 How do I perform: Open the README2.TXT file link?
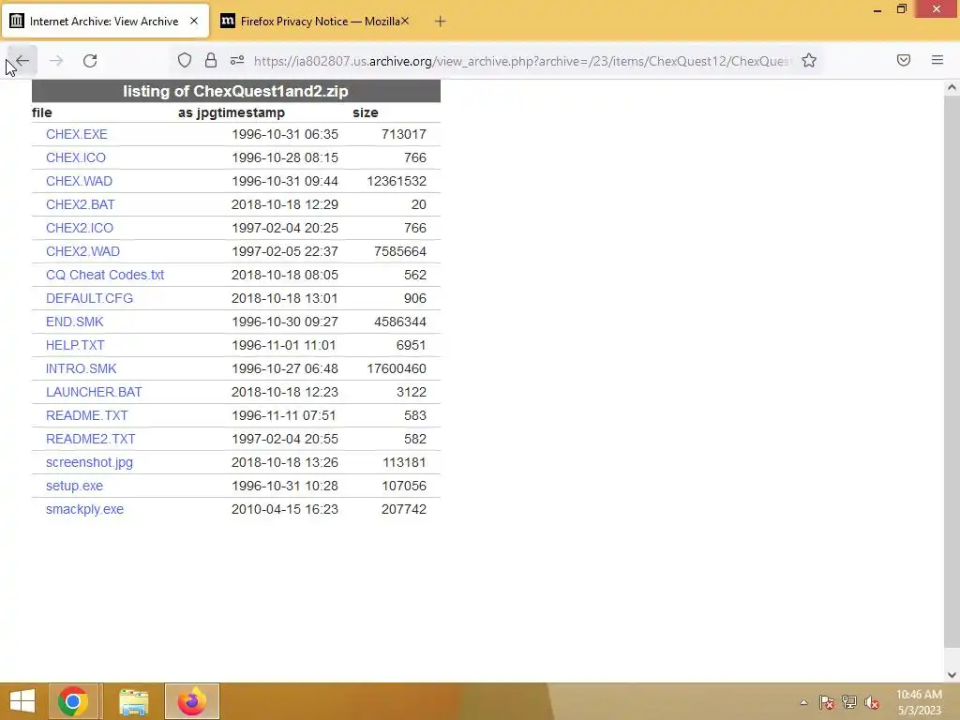pos(91,439)
